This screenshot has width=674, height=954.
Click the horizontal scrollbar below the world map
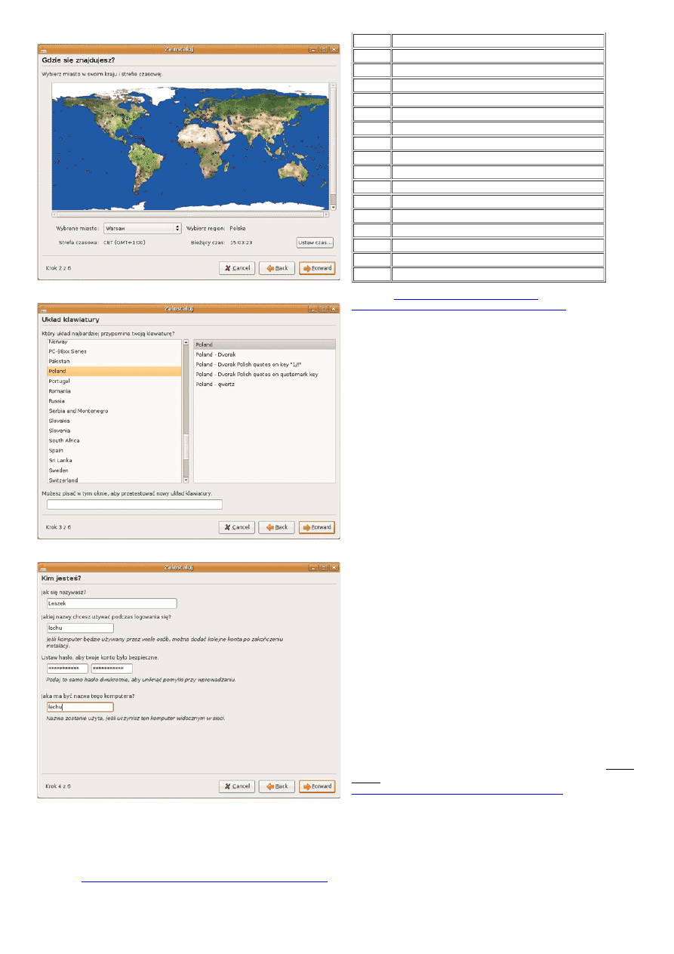[x=189, y=215]
